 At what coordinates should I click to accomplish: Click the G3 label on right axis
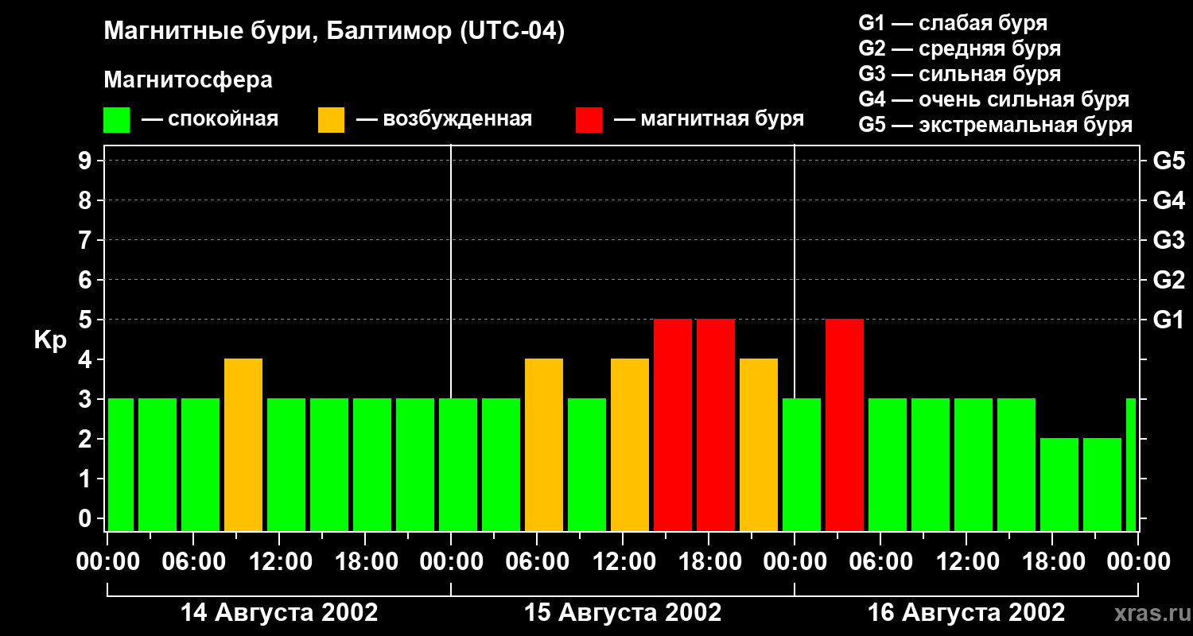pyautogui.click(x=1168, y=241)
